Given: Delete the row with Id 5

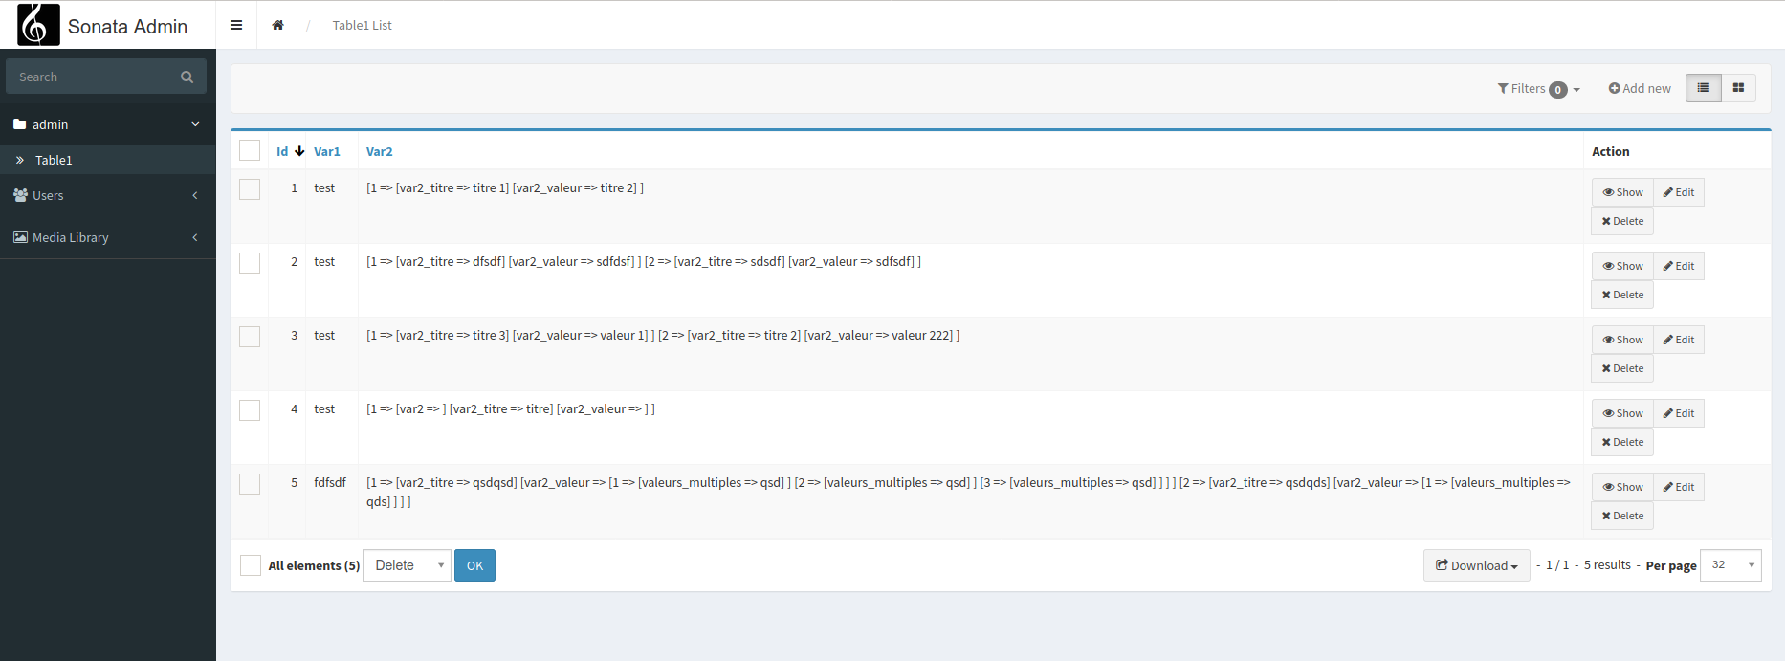Looking at the screenshot, I should pyautogui.click(x=1622, y=516).
